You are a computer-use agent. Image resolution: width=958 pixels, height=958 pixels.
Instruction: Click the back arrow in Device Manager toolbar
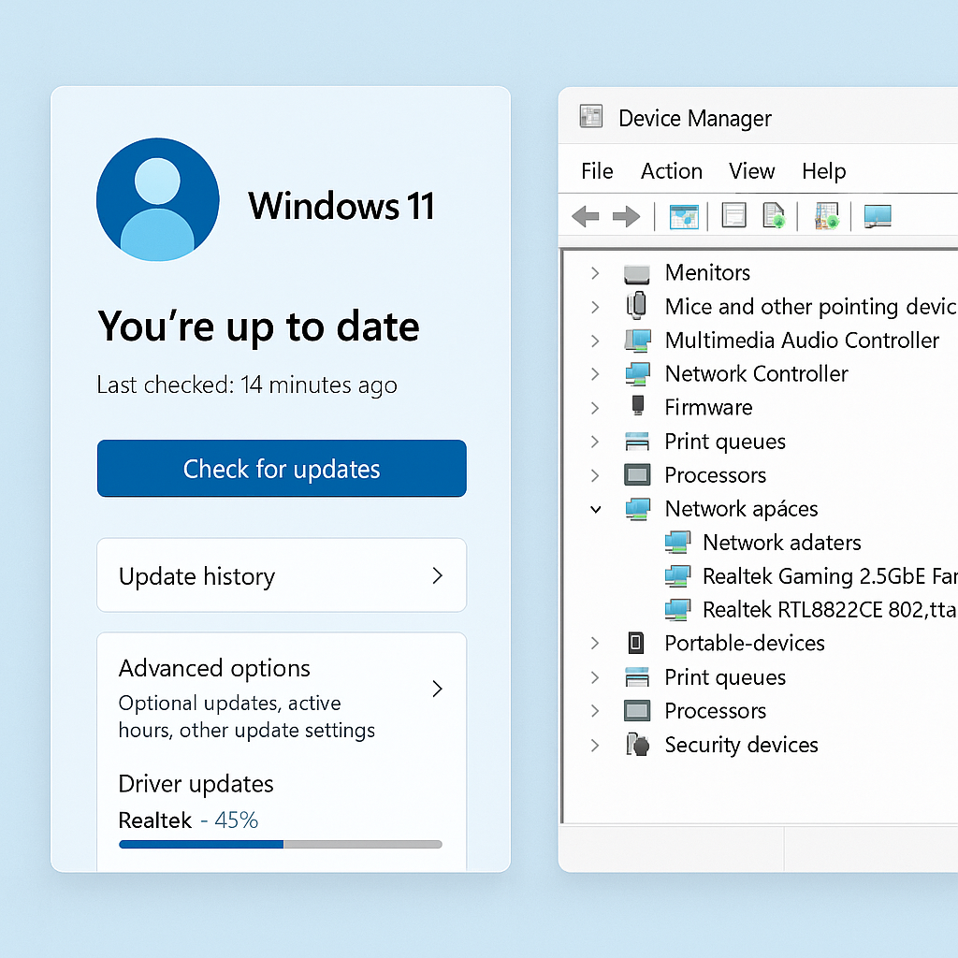pos(586,215)
